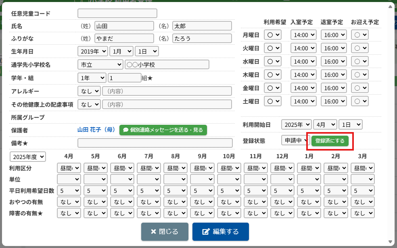Open the 2025年度 fiscal year dropdown
This screenshot has height=248, width=397.
tap(28, 157)
